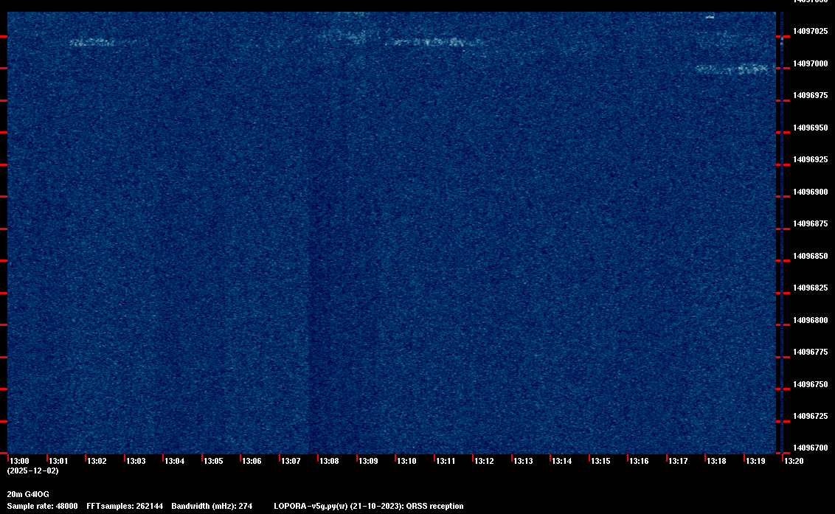Click the 13:05 time axis label
Image resolution: width=835 pixels, height=514 pixels.
click(213, 461)
